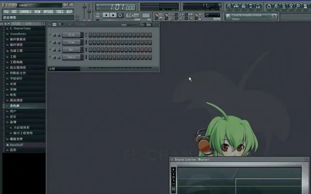
Task: Mute the Snare channel using its green LED
Action: pos(50,57)
